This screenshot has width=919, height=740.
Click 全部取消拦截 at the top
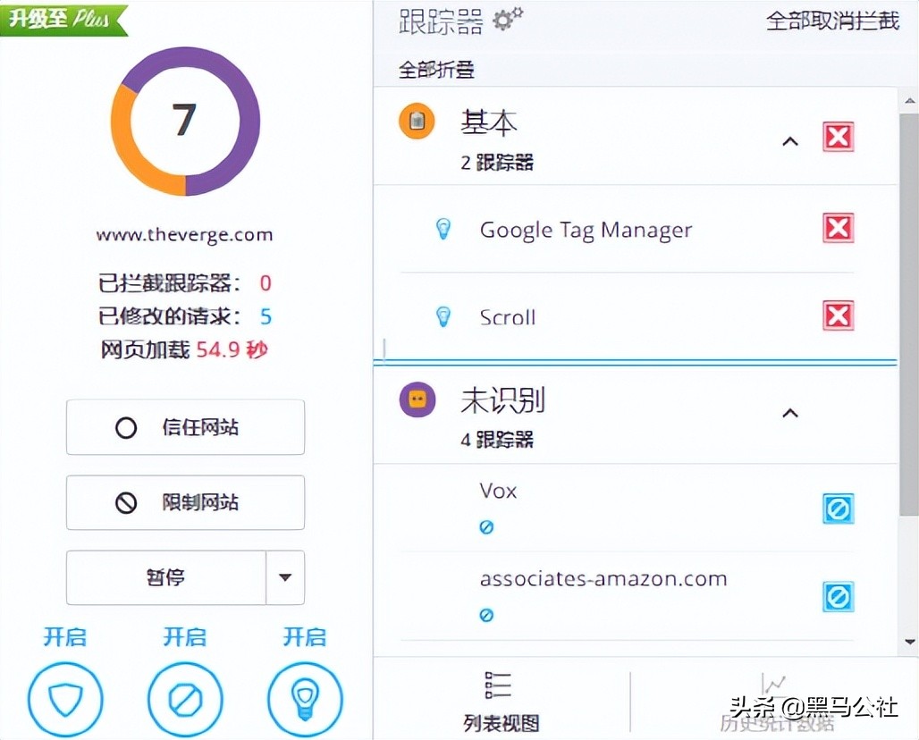coord(832,21)
